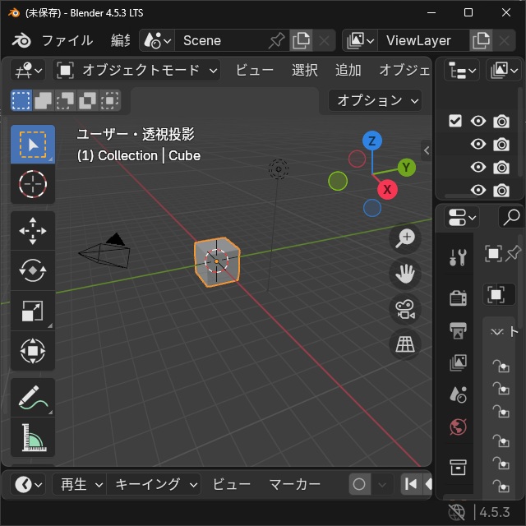Click the hand pan view button
The image size is (526, 526).
pyautogui.click(x=405, y=274)
